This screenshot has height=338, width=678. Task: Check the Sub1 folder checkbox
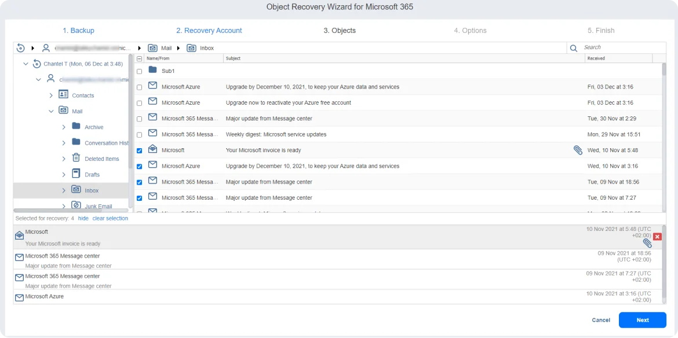(139, 71)
